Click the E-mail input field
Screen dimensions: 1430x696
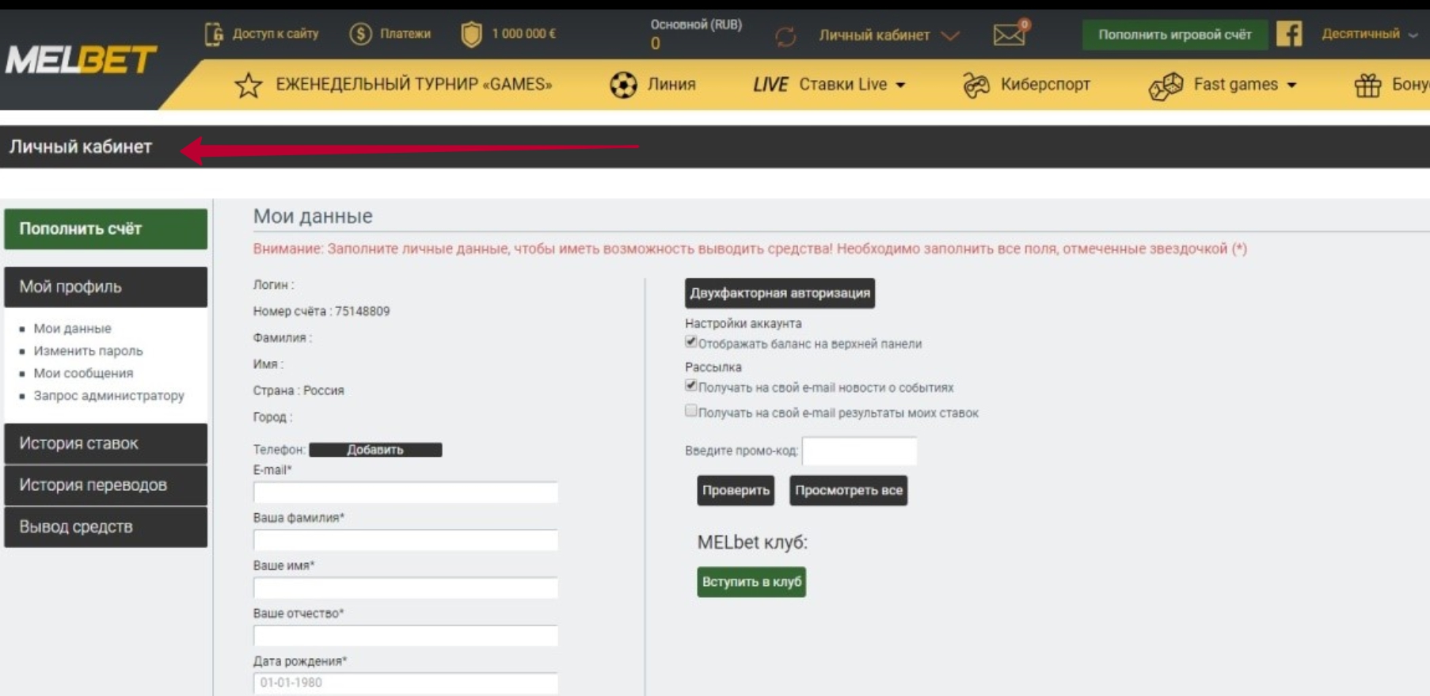[405, 493]
